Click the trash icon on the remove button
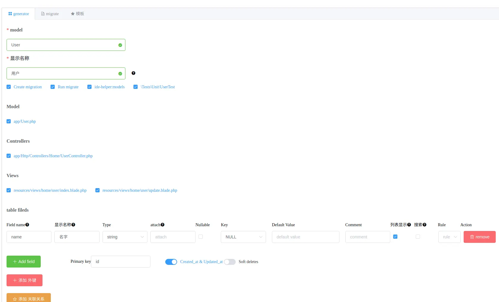This screenshot has height=302, width=499. coord(472,237)
